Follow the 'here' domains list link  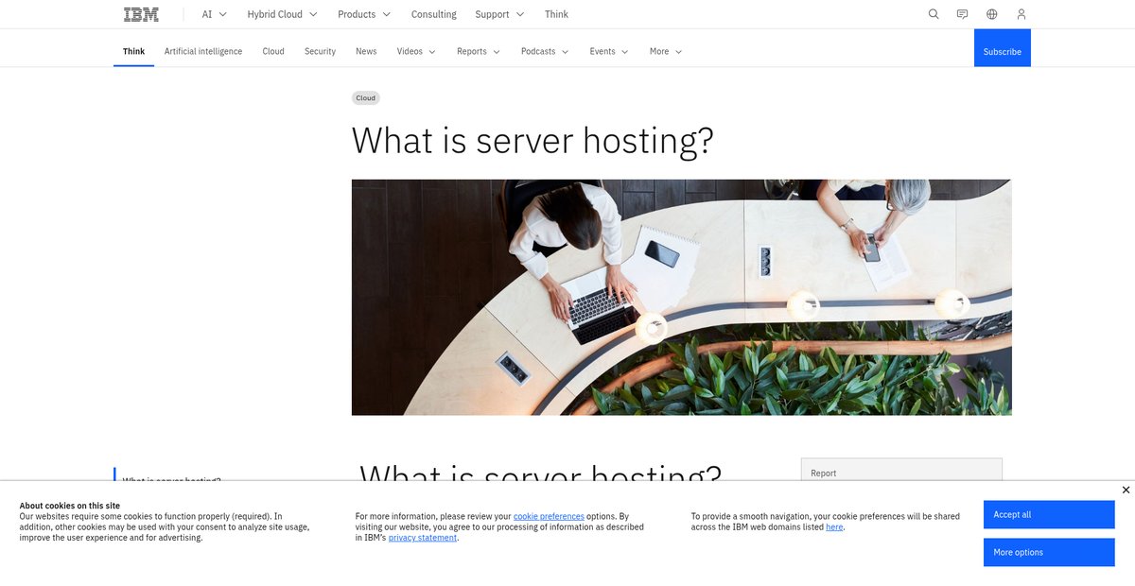pos(834,526)
